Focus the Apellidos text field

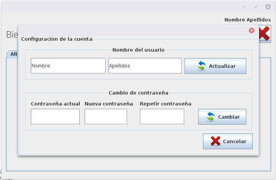point(145,66)
